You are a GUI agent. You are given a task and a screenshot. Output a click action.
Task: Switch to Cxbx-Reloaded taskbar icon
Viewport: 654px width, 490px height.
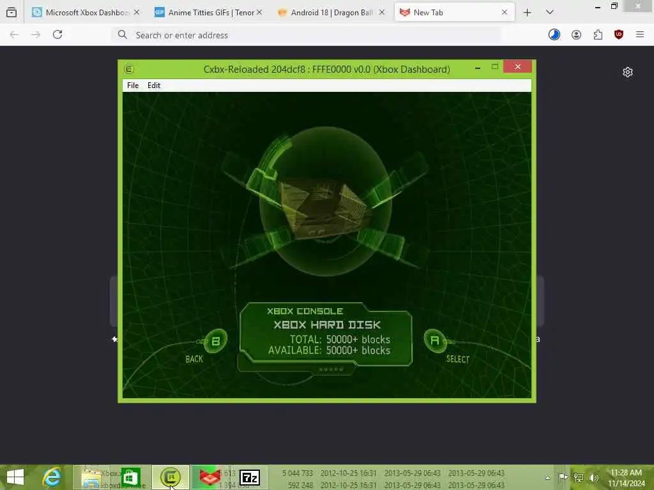pyautogui.click(x=170, y=477)
